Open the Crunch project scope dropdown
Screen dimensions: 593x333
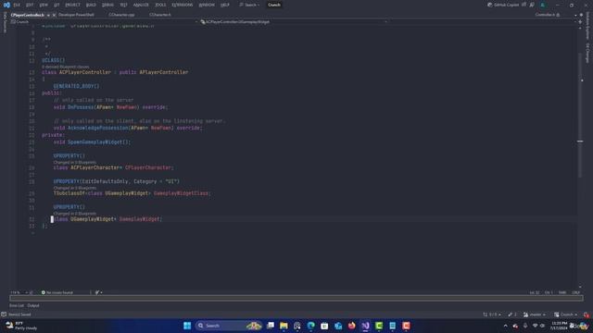click(104, 22)
